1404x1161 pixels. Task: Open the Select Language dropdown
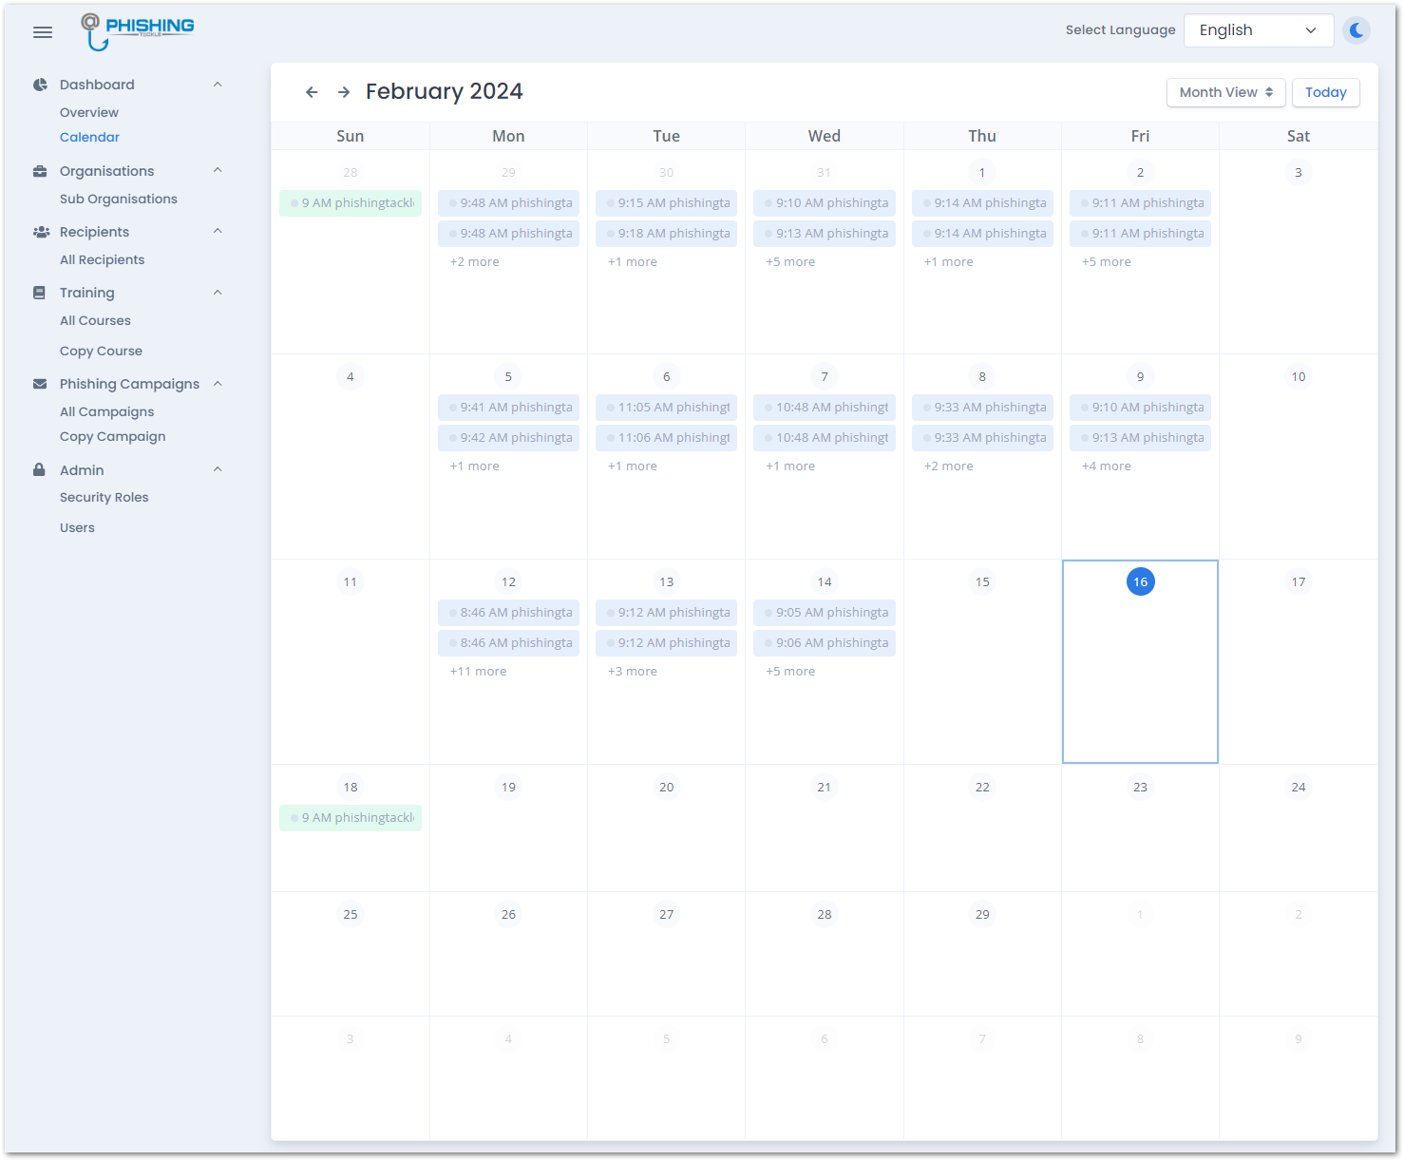pos(1259,29)
